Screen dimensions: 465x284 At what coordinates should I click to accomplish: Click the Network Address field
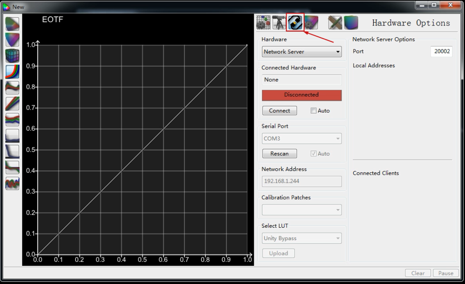pos(302,181)
